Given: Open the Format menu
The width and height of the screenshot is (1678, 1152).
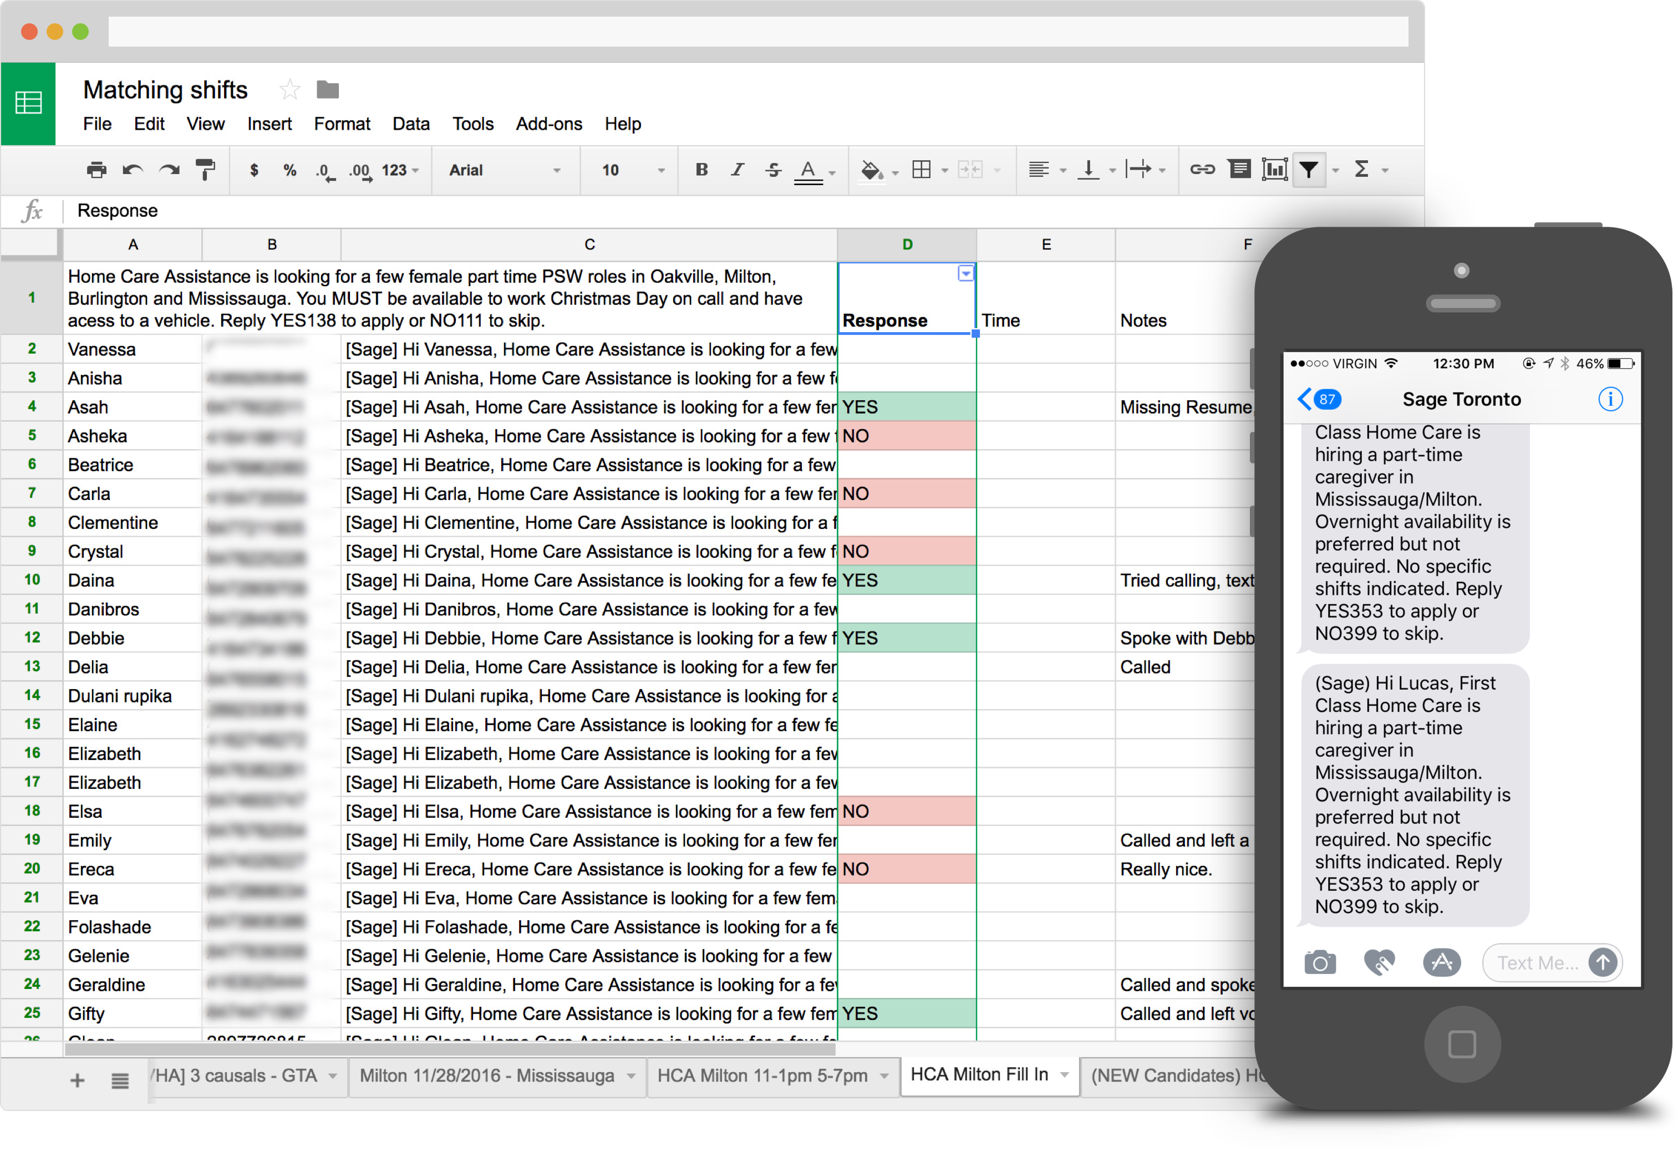Looking at the screenshot, I should pyautogui.click(x=342, y=124).
